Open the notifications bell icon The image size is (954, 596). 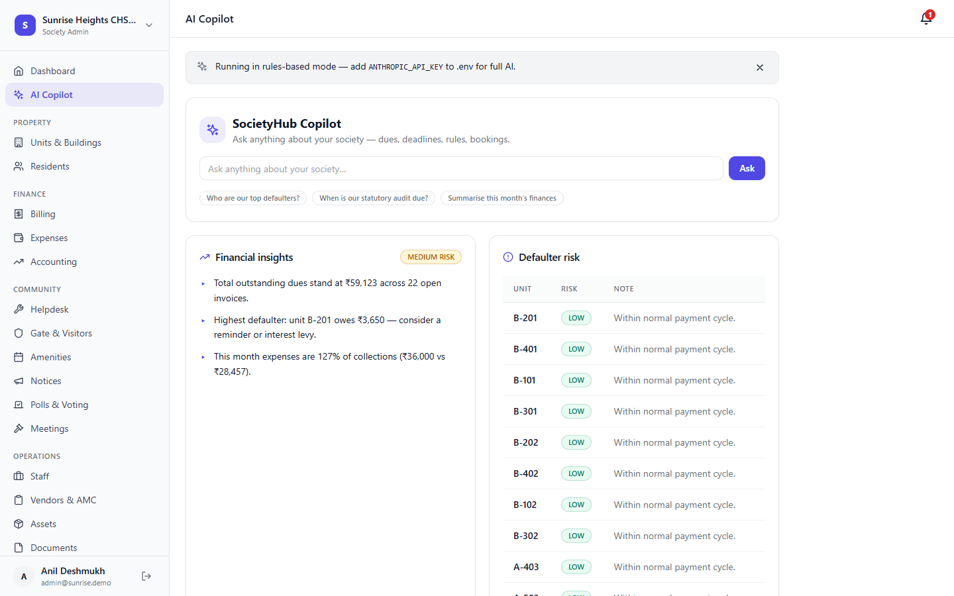(x=926, y=19)
